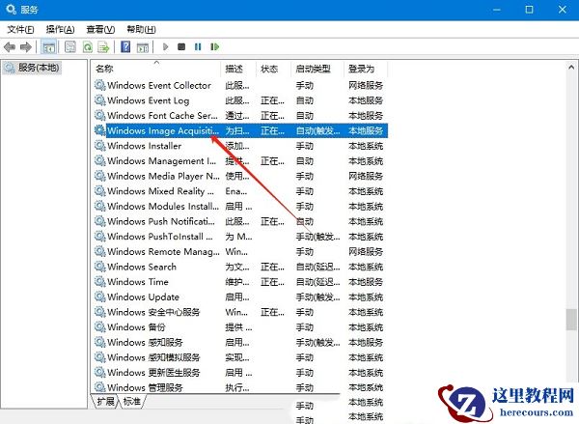Open the Help question-mark icon
Viewport: 579px width, 424px height.
[x=125, y=47]
